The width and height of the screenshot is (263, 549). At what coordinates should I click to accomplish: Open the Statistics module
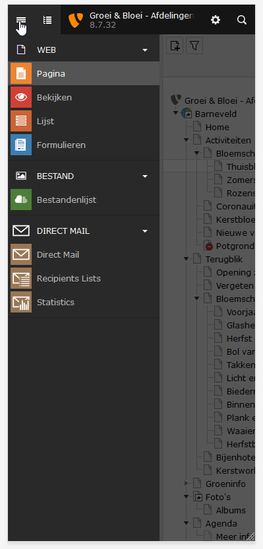pos(84,302)
